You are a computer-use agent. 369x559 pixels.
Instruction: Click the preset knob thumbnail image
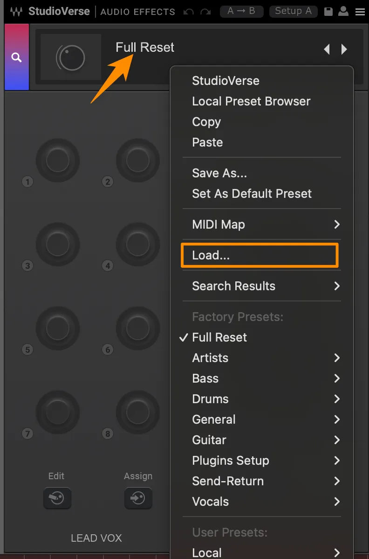(x=71, y=57)
